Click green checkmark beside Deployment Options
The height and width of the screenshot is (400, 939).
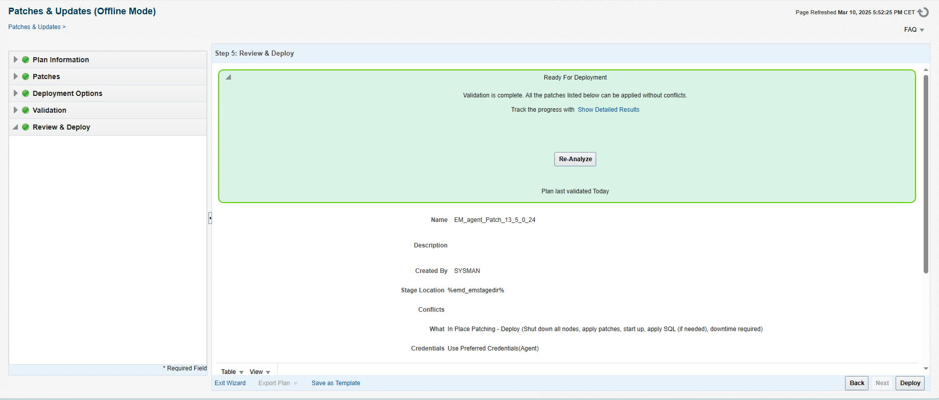point(26,93)
